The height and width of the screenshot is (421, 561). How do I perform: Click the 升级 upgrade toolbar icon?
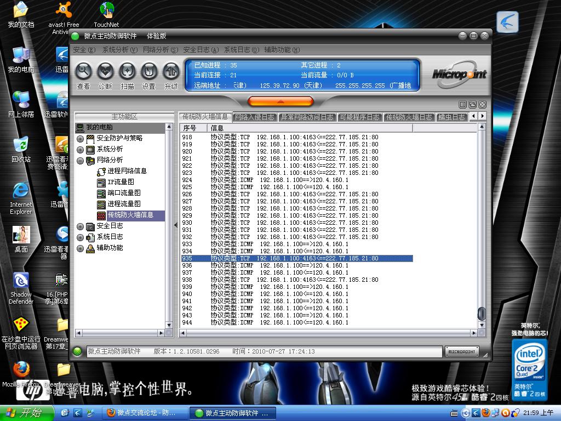click(171, 72)
